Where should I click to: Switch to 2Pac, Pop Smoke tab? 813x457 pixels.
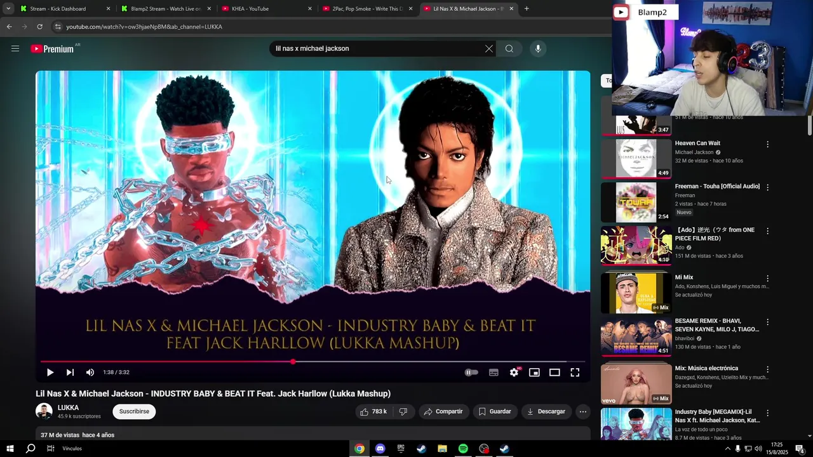point(367,9)
